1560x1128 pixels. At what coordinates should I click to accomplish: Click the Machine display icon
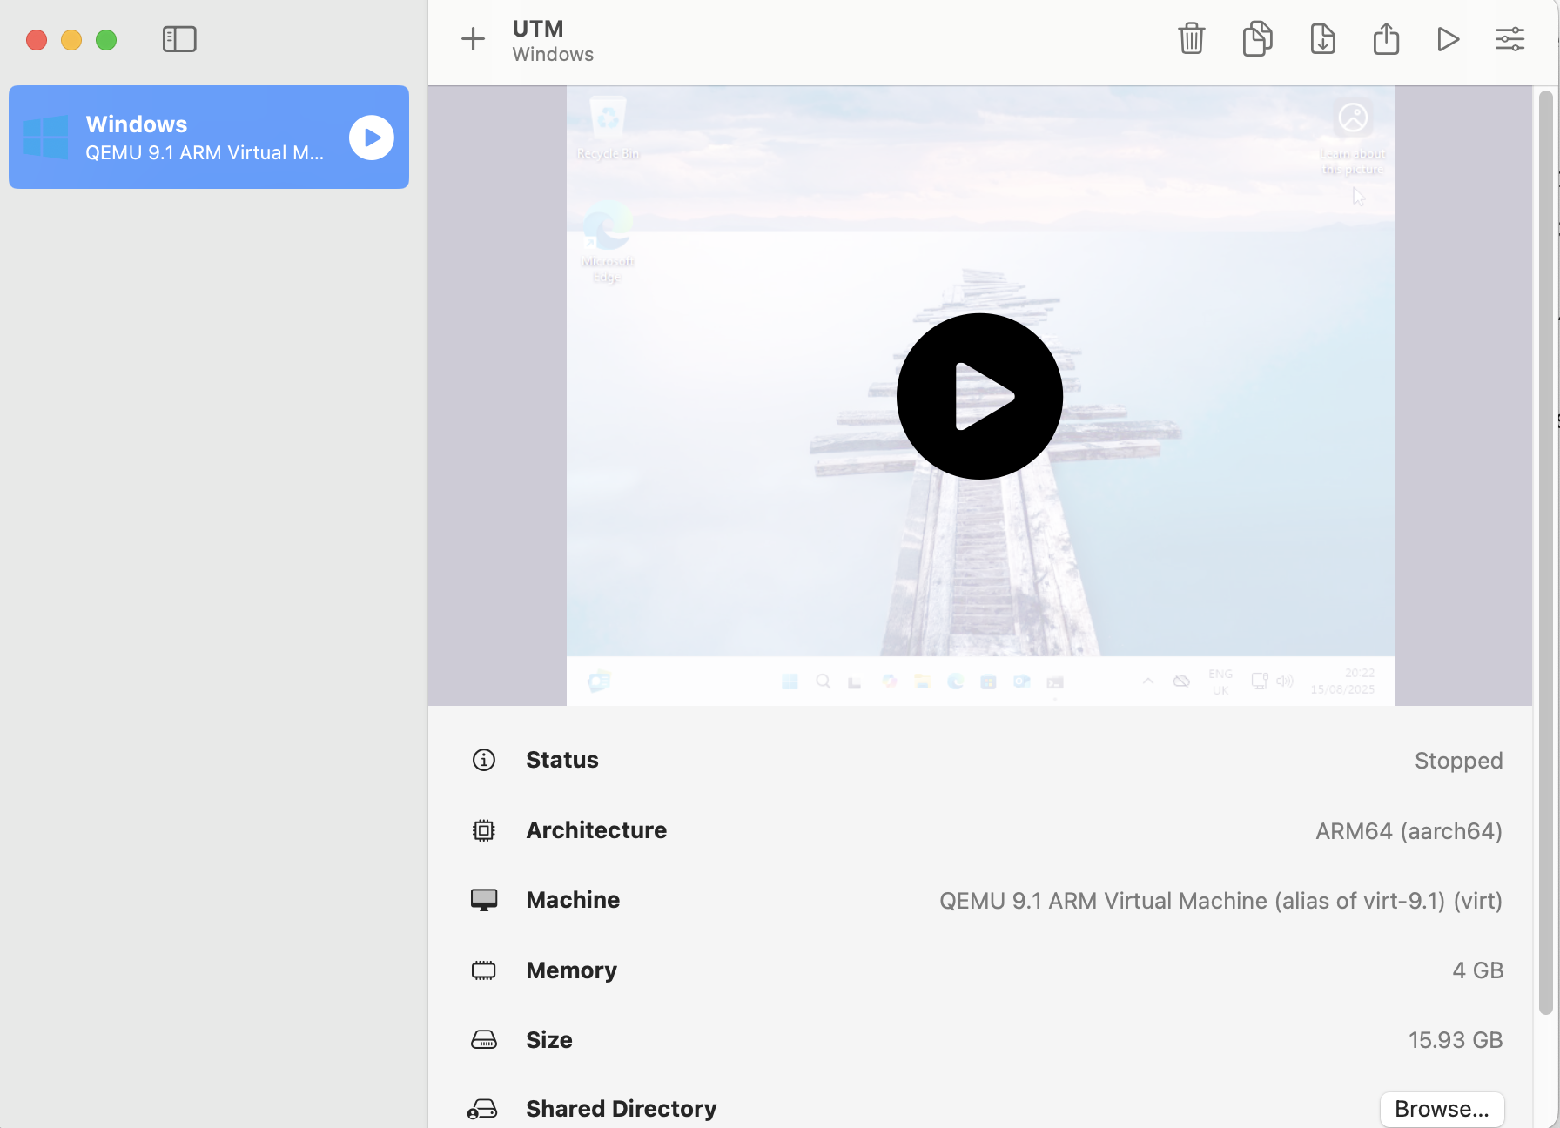pos(484,900)
